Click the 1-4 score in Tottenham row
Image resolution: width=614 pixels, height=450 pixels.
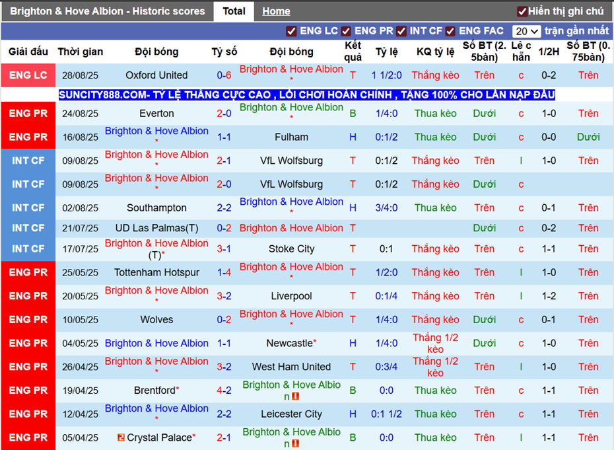coord(224,272)
